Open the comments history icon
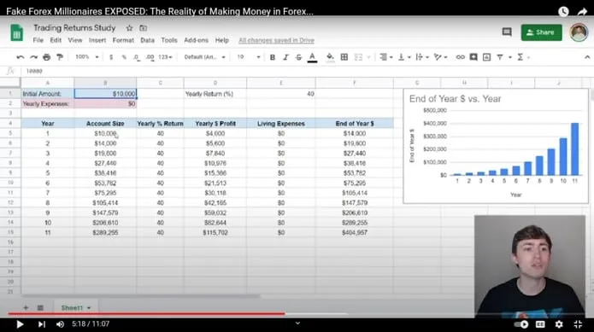The height and width of the screenshot is (332, 594). tap(507, 32)
